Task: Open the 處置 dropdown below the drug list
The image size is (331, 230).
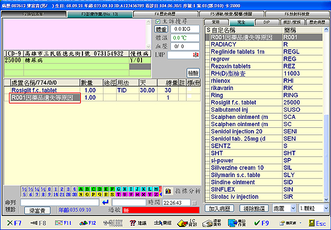Action: [284, 208]
